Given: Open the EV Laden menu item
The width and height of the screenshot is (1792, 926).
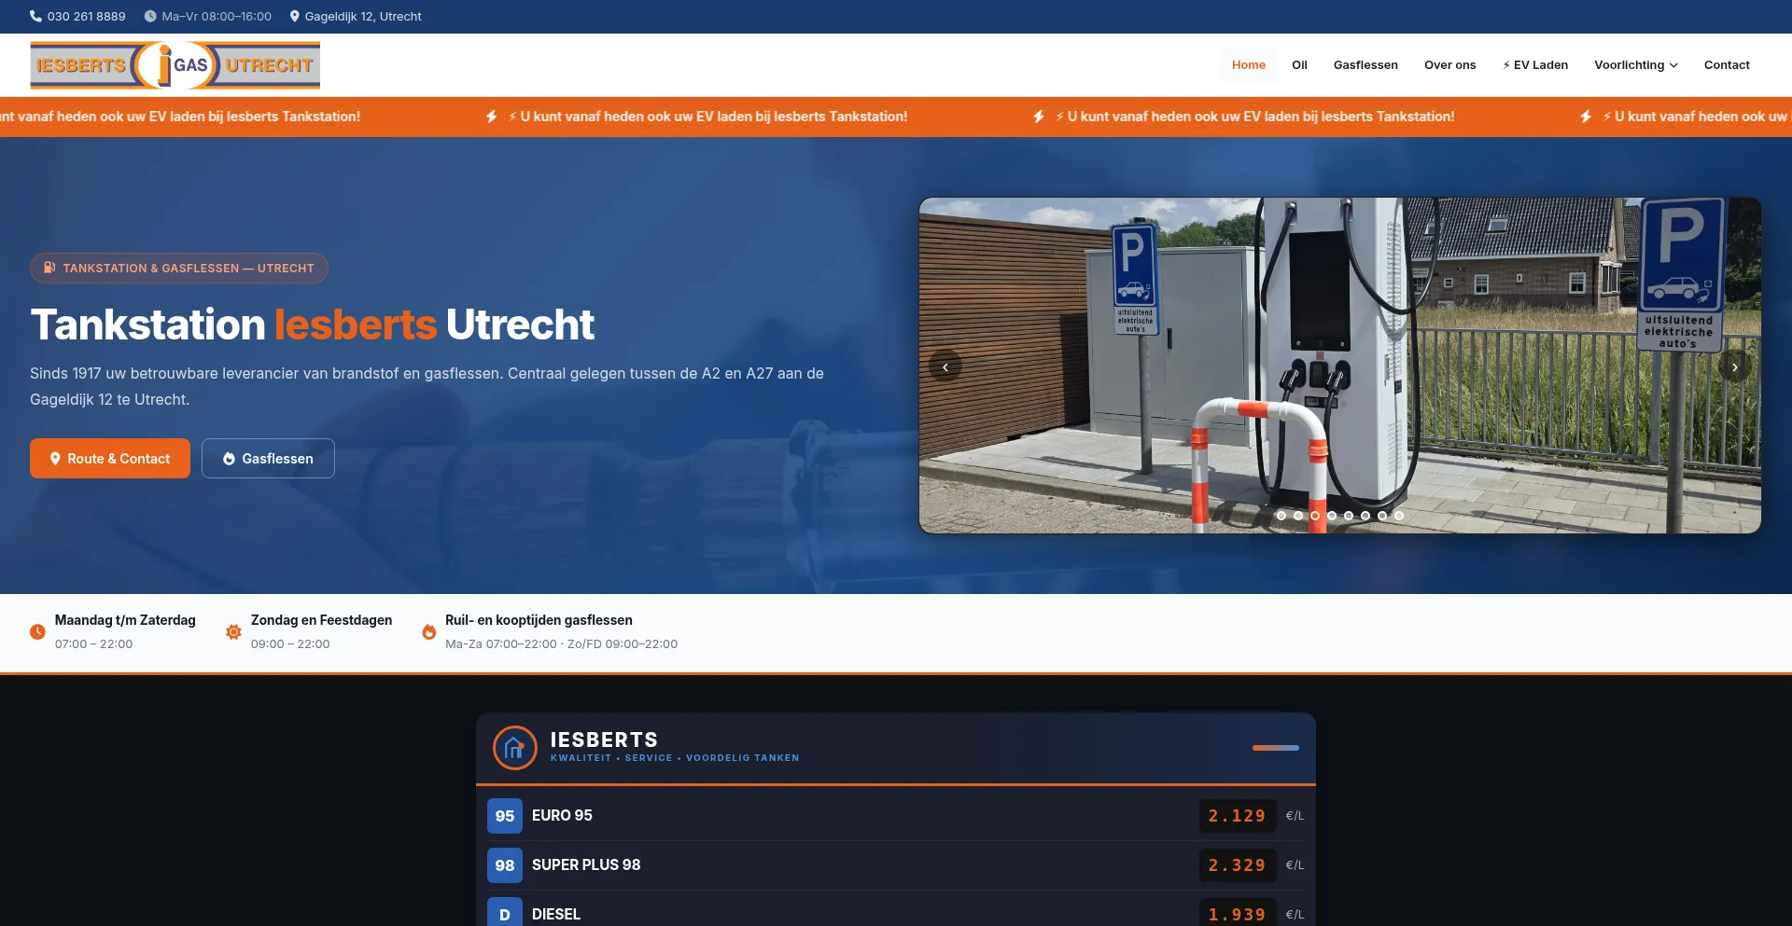Looking at the screenshot, I should (1535, 65).
